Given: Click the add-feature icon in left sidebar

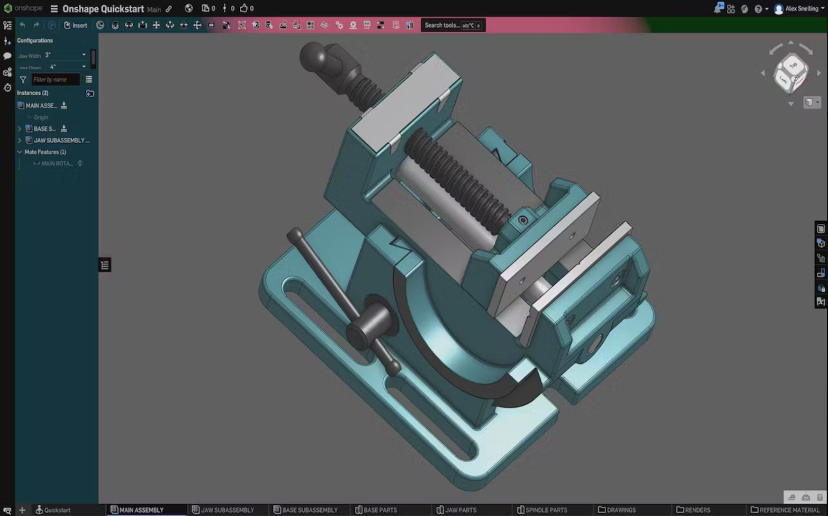Looking at the screenshot, I should (7, 41).
